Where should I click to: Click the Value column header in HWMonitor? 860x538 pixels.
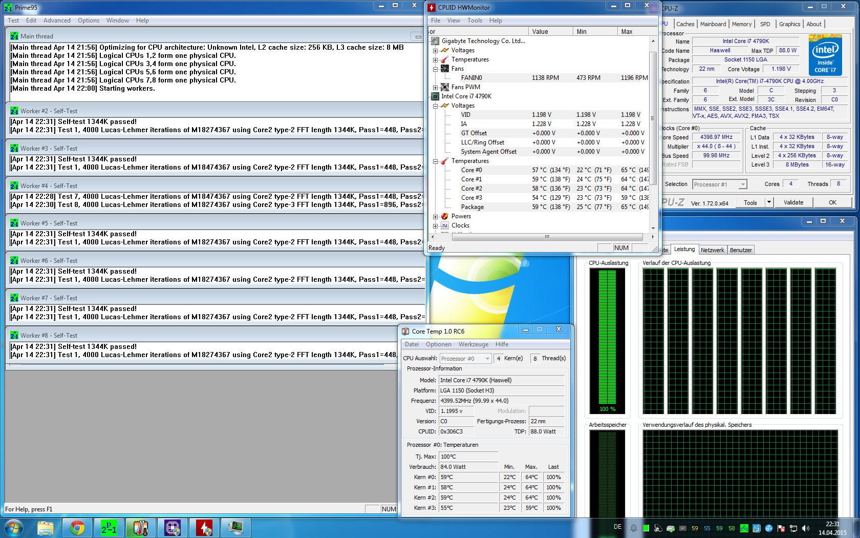point(550,32)
